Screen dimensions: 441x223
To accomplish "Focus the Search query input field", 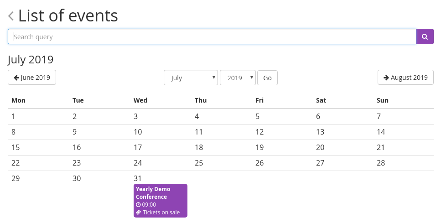I will pos(212,36).
